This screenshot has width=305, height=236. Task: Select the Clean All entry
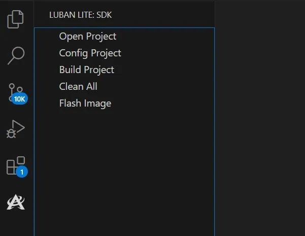[78, 86]
